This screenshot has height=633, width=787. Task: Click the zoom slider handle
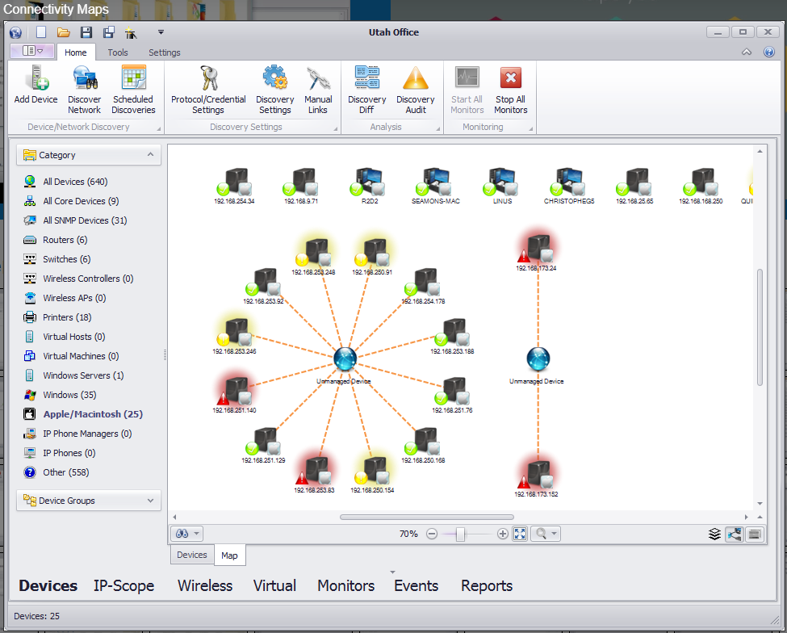pos(460,534)
